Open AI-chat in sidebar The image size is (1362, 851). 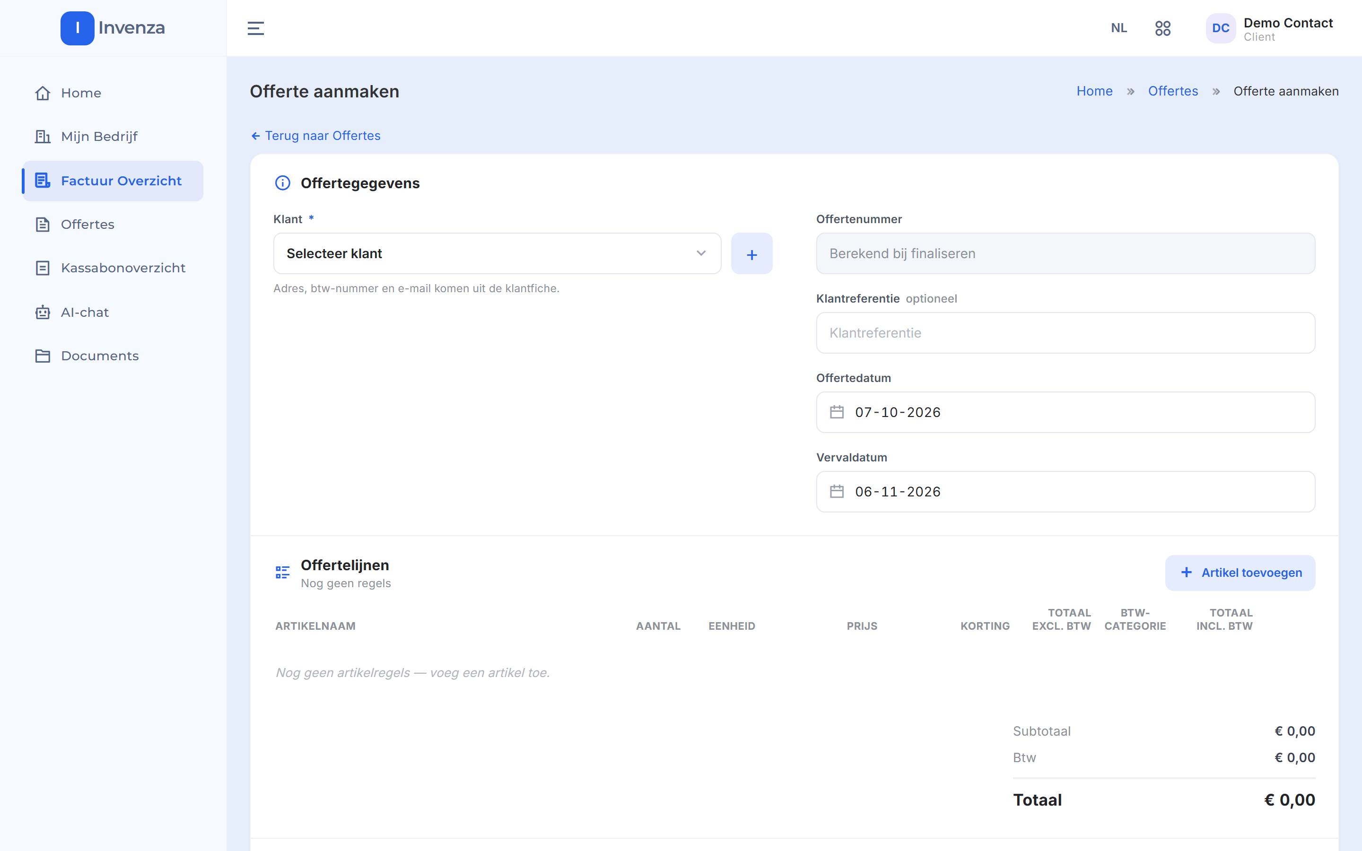click(113, 313)
